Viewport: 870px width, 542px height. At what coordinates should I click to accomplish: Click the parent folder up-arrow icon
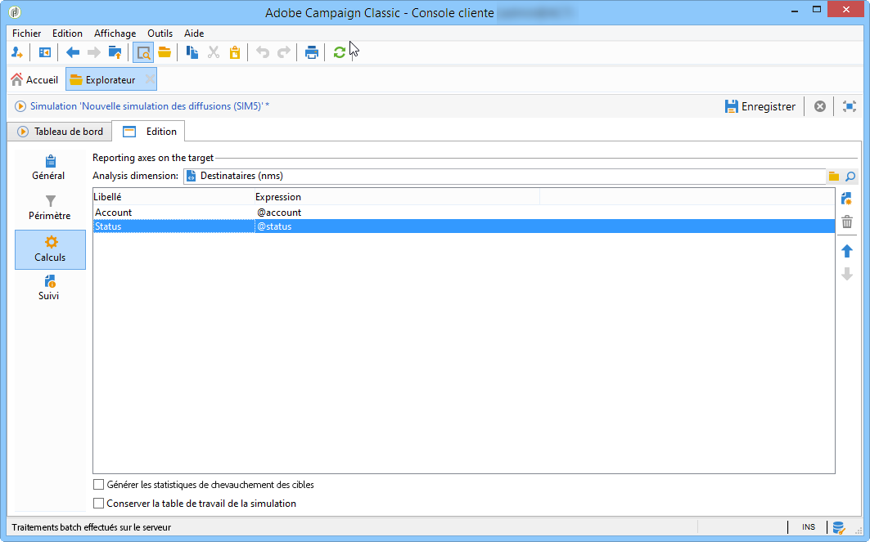click(x=115, y=52)
